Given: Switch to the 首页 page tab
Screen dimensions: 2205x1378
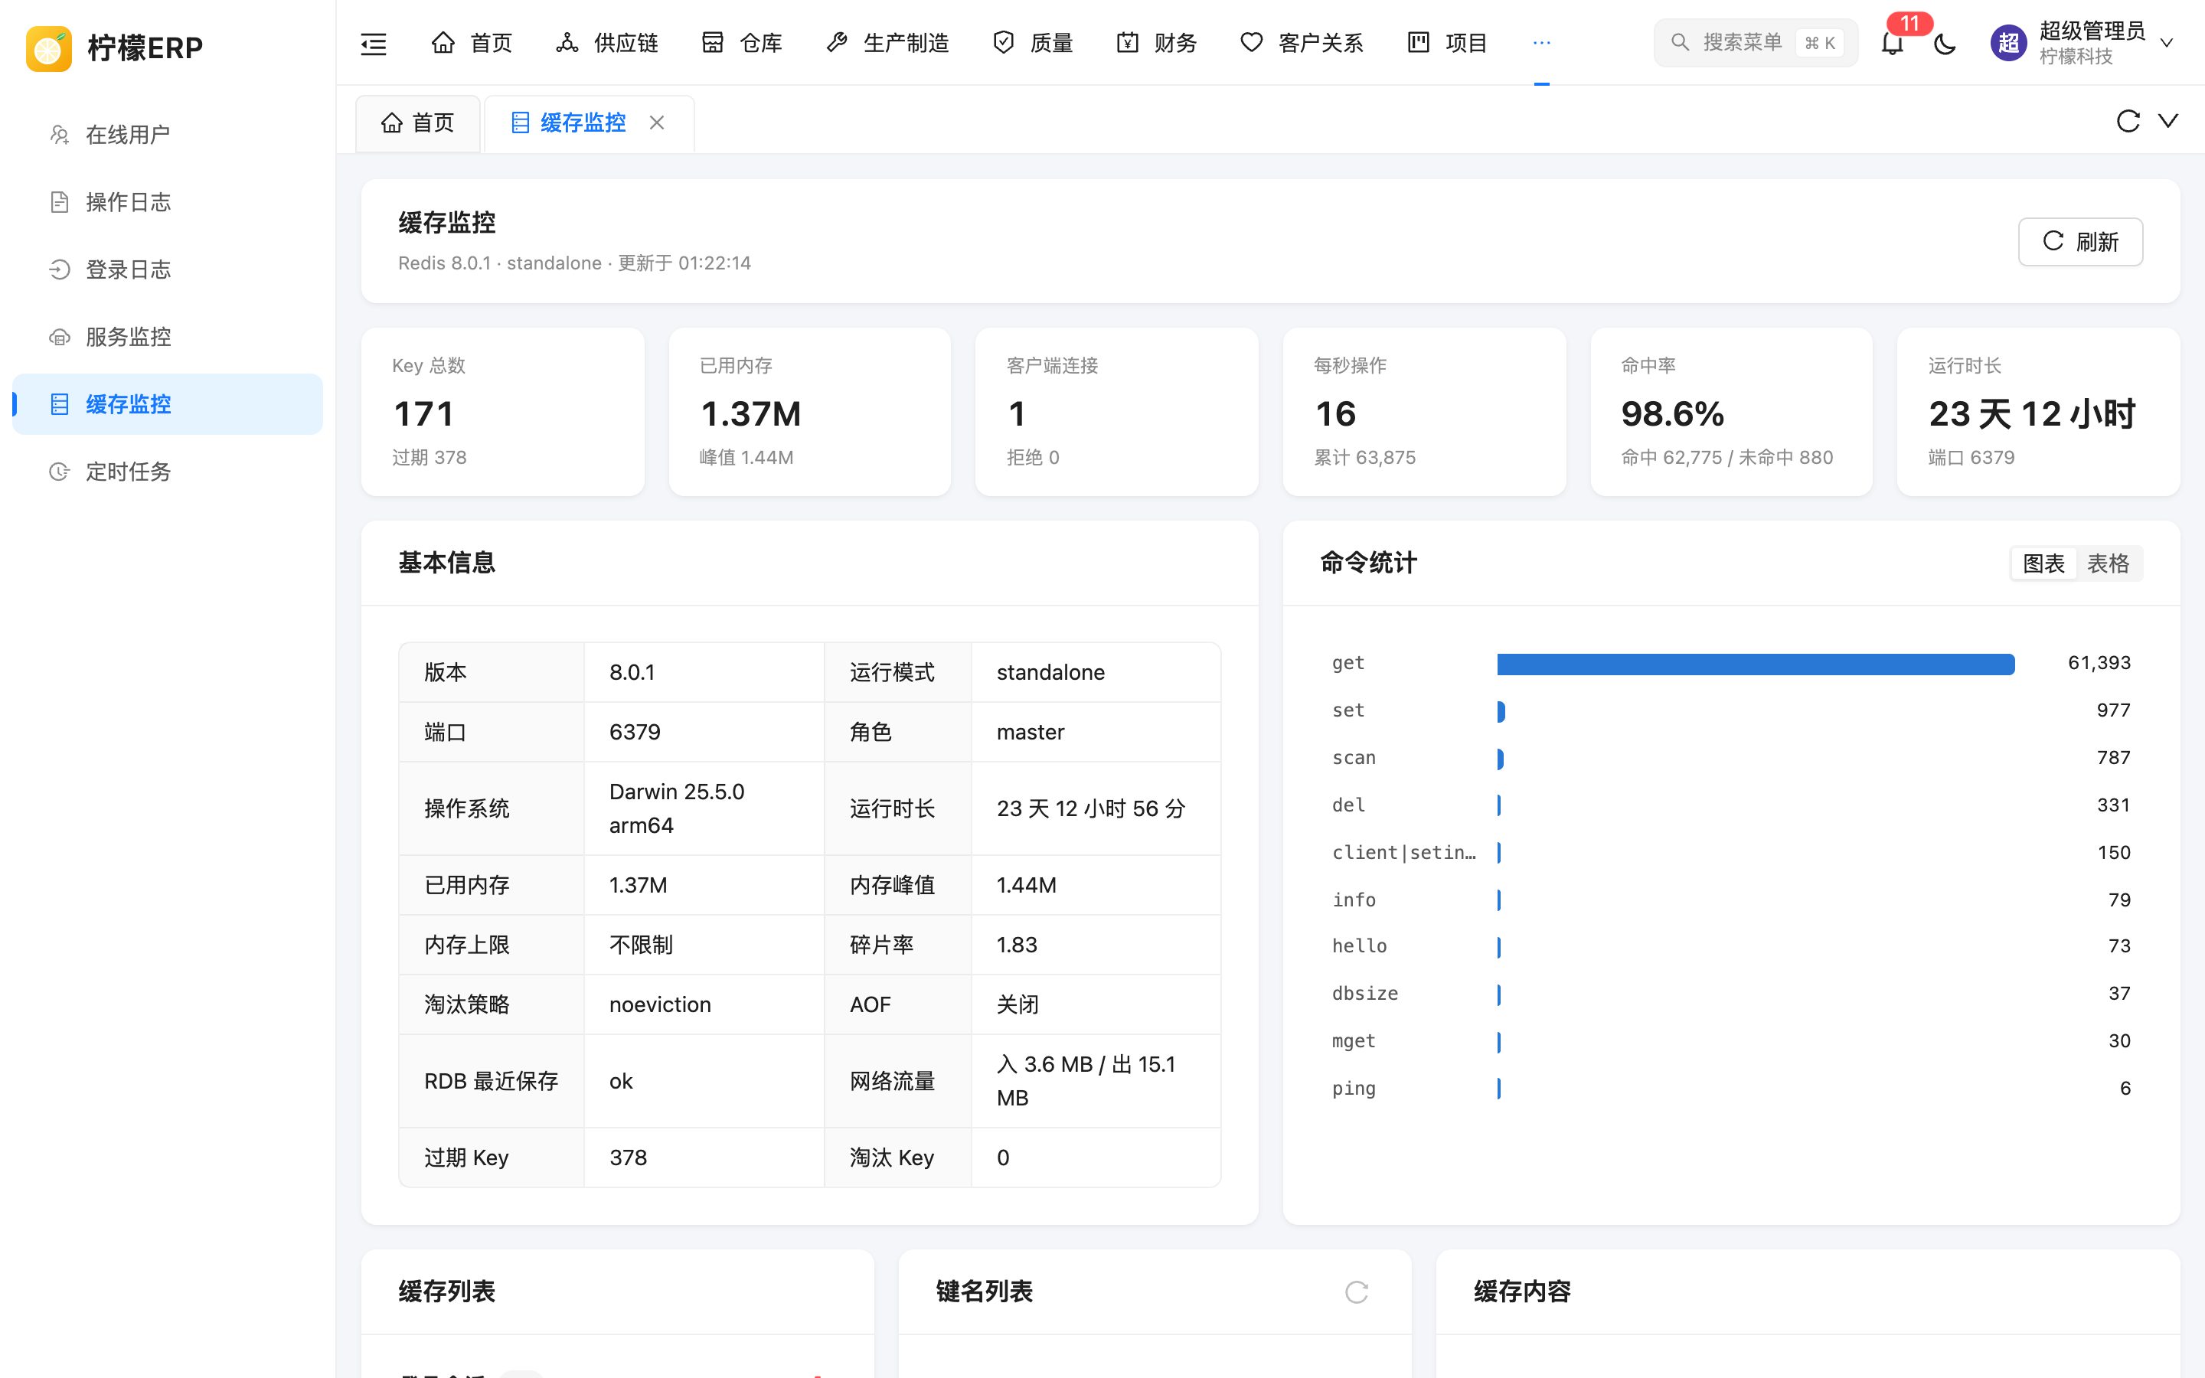Looking at the screenshot, I should pyautogui.click(x=418, y=123).
